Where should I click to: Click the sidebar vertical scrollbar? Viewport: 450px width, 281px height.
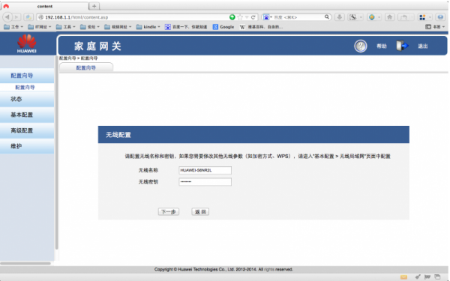(x=56, y=153)
